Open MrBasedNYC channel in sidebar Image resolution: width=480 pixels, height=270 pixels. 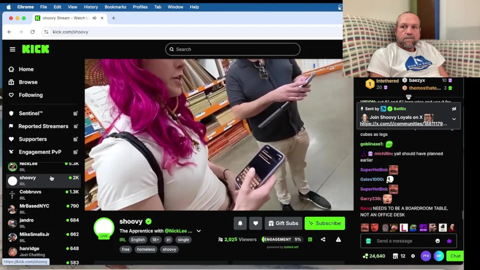pos(43,209)
